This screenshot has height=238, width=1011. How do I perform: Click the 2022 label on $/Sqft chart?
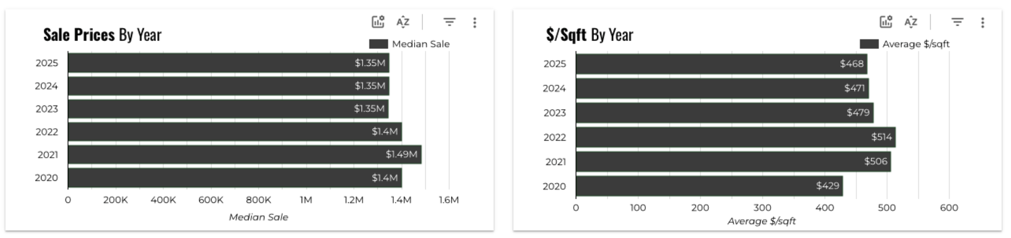point(555,137)
